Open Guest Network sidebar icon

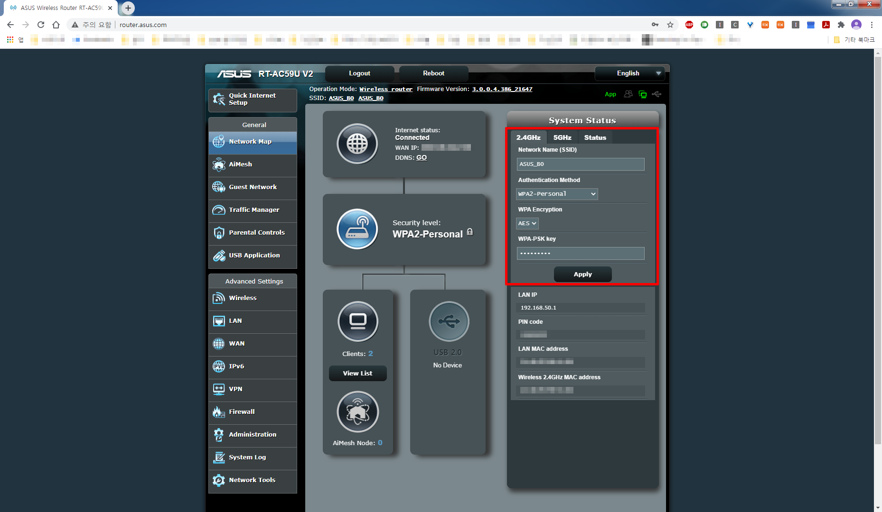[x=219, y=187]
